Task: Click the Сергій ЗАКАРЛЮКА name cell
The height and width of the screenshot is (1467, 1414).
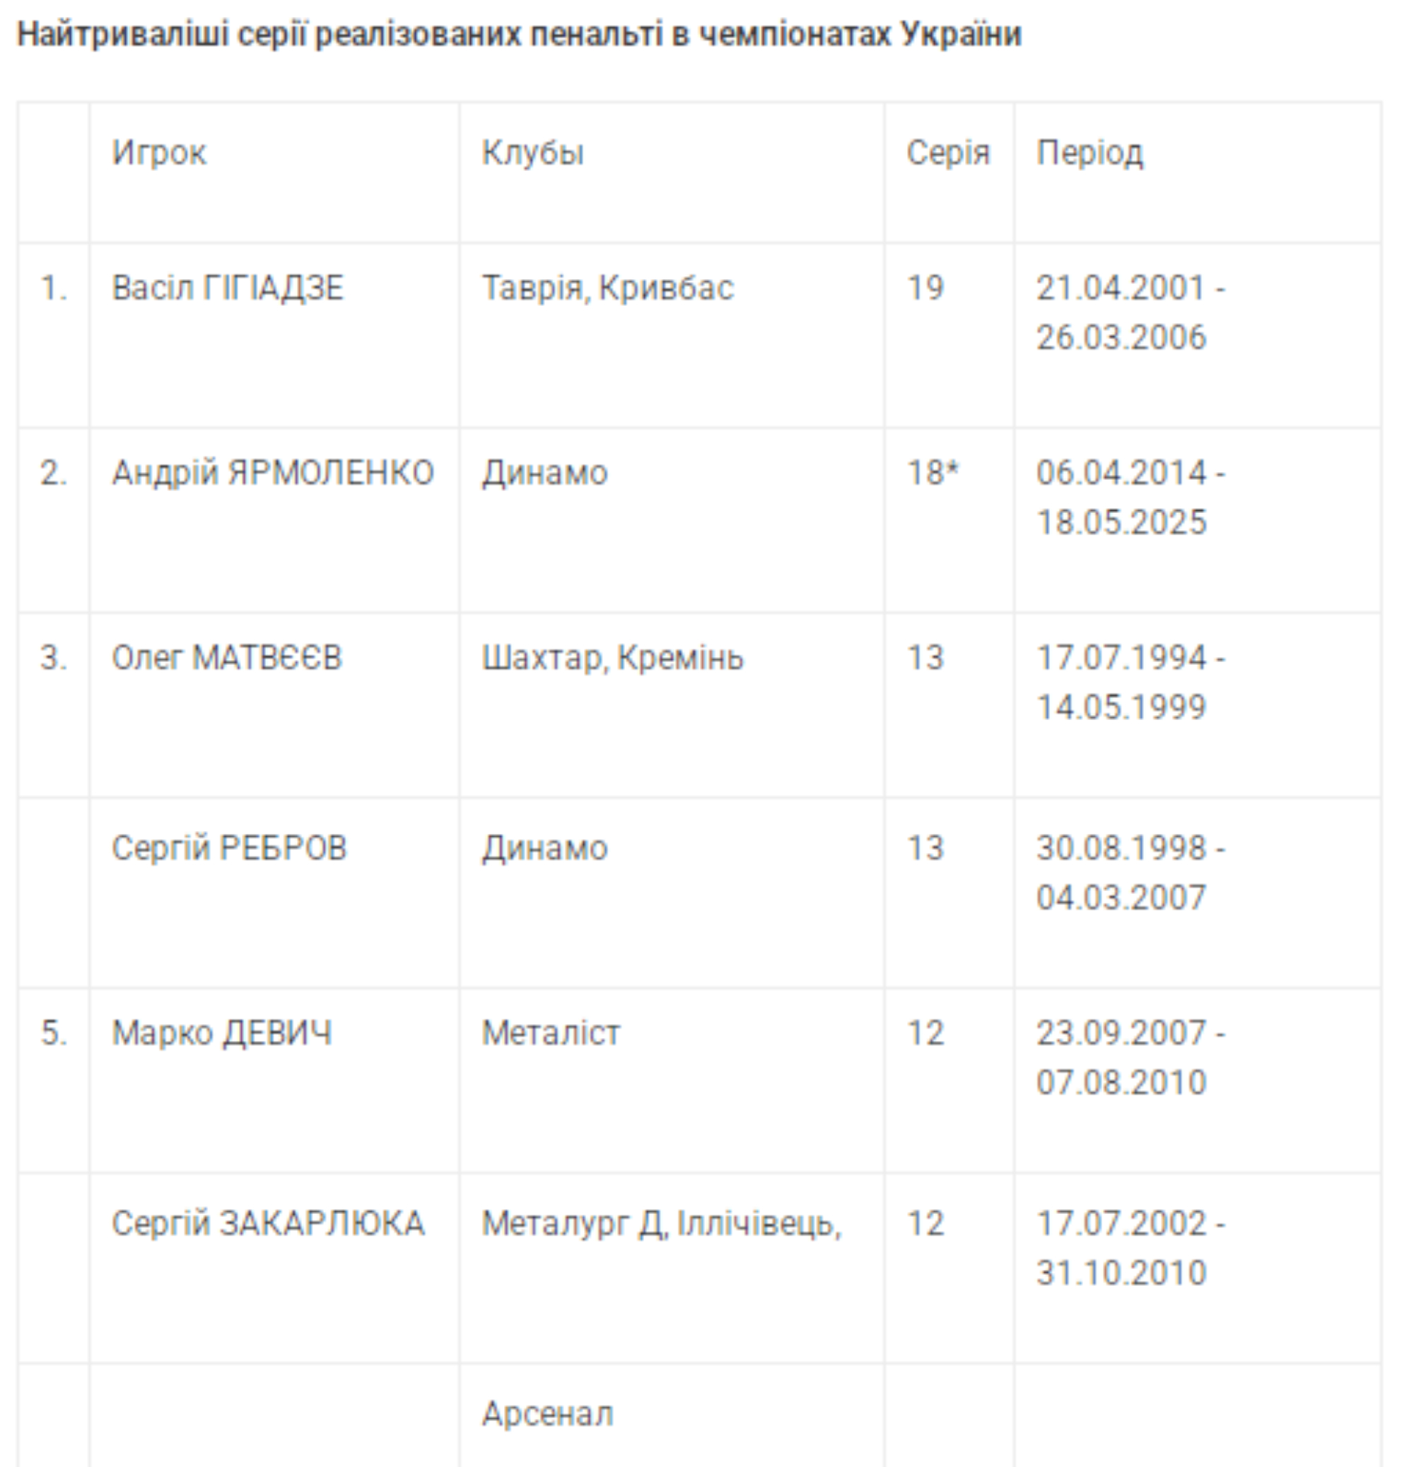Action: (x=268, y=1223)
